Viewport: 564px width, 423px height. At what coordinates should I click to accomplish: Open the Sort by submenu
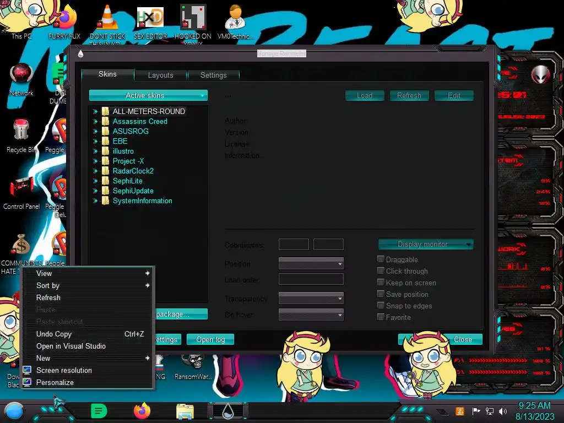pyautogui.click(x=89, y=286)
